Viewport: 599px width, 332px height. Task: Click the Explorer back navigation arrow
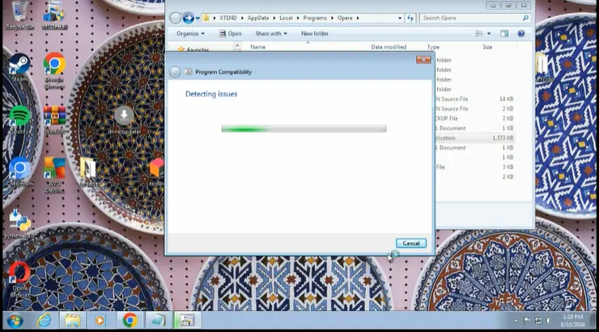(x=176, y=18)
